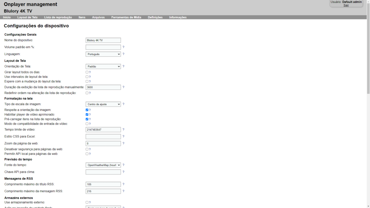Screen dimensions: 370x208
Task: Focus the Tempo limite de vídeo field
Action: click(x=103, y=130)
